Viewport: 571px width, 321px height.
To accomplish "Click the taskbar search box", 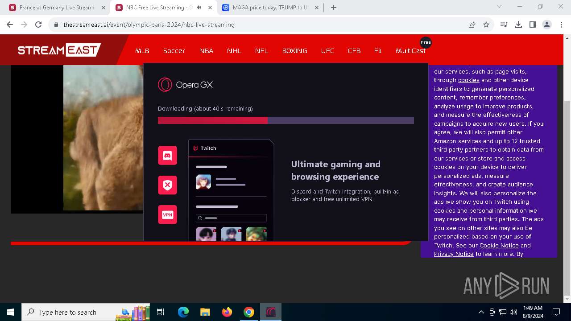I will [x=86, y=312].
